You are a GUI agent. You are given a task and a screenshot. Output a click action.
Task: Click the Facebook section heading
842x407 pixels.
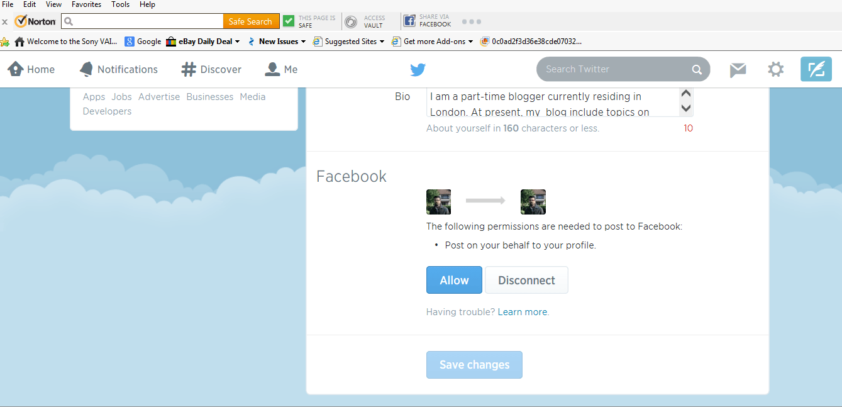pos(352,176)
